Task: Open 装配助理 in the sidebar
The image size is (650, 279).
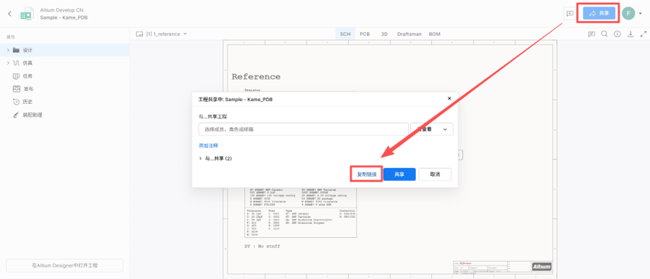Action: tap(32, 115)
